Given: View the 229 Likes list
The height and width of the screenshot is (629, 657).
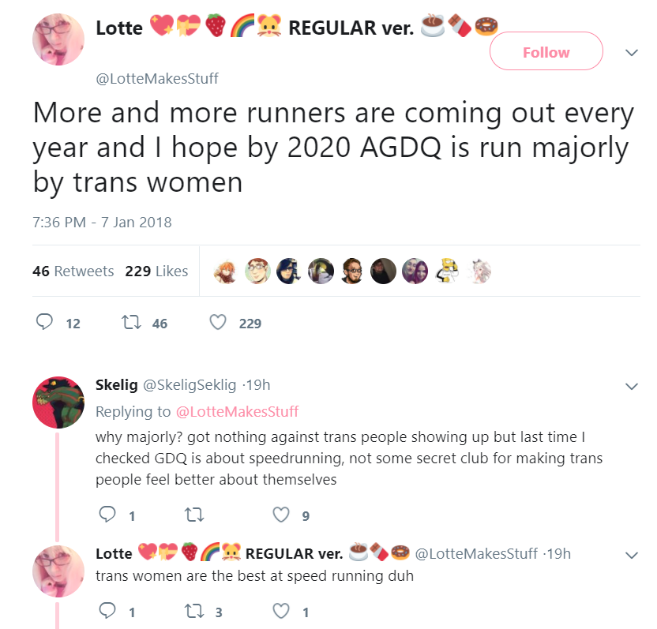Looking at the screenshot, I should pyautogui.click(x=156, y=271).
